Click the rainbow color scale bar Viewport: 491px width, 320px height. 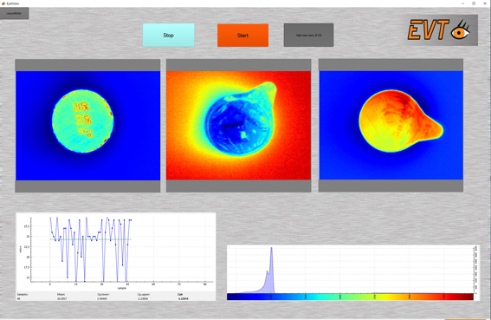pyautogui.click(x=350, y=297)
